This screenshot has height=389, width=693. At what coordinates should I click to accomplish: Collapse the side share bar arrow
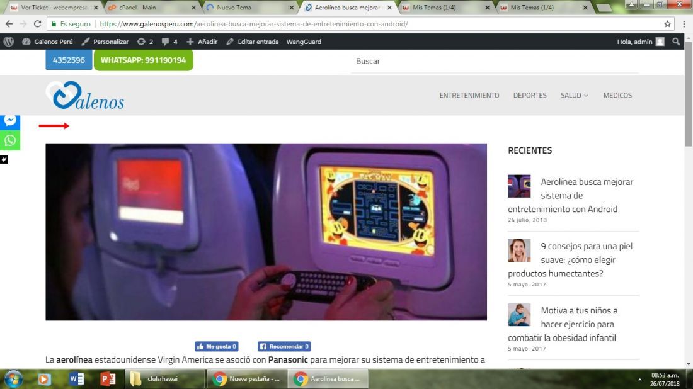coord(4,159)
